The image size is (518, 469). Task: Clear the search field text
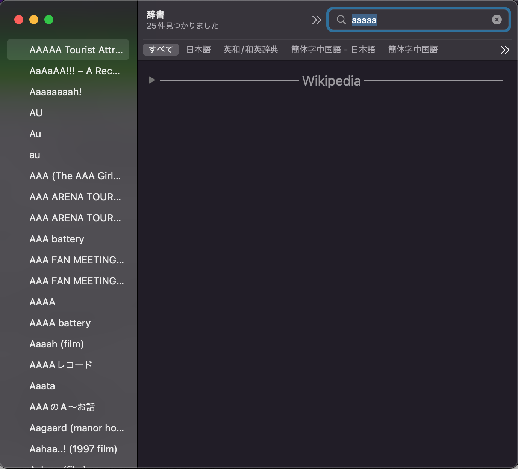[497, 20]
